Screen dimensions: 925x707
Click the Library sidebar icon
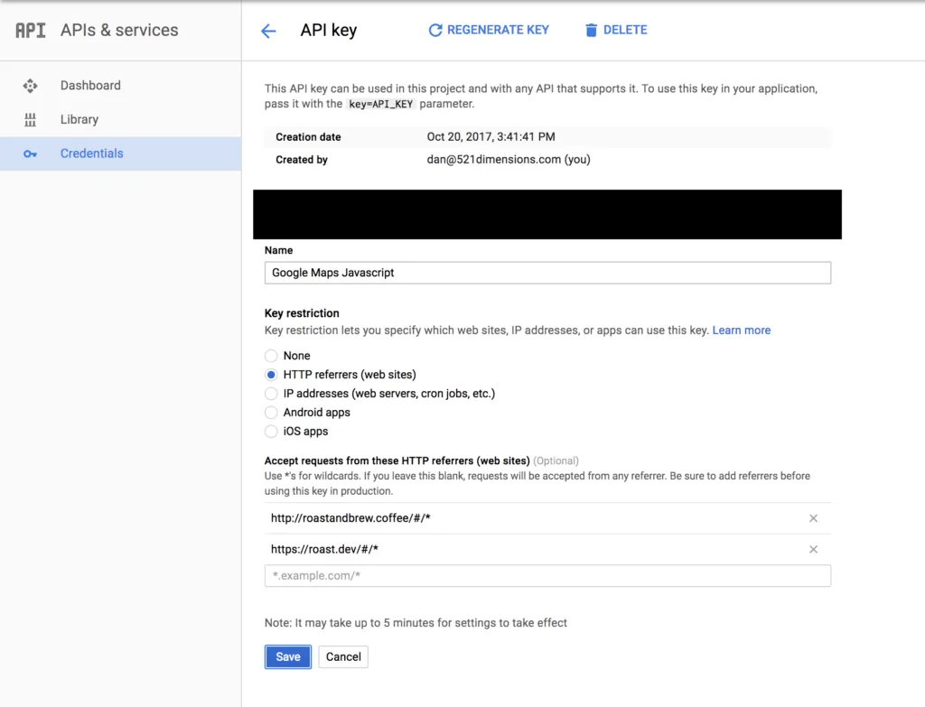(30, 120)
